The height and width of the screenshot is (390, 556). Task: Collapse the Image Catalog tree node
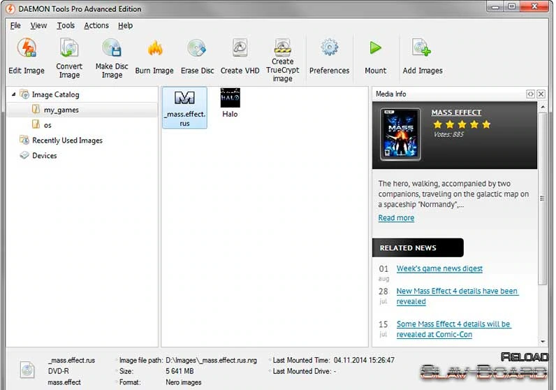13,94
